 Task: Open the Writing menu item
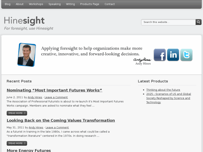click(x=70, y=4)
